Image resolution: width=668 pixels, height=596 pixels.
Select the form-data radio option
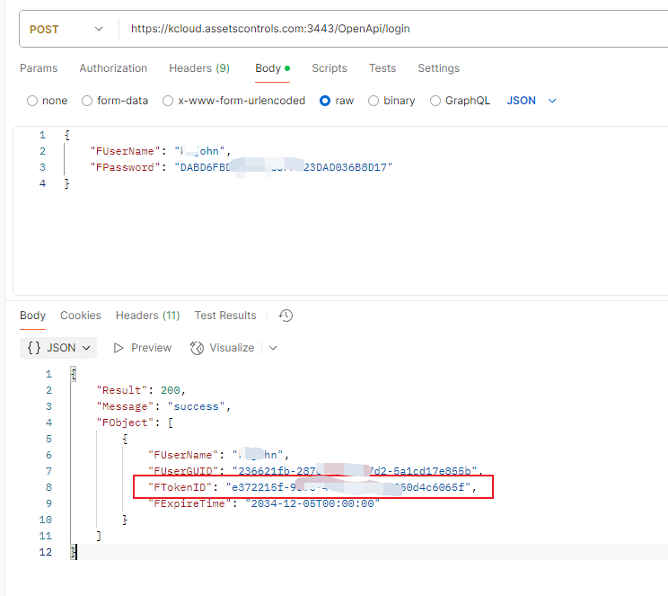[87, 101]
